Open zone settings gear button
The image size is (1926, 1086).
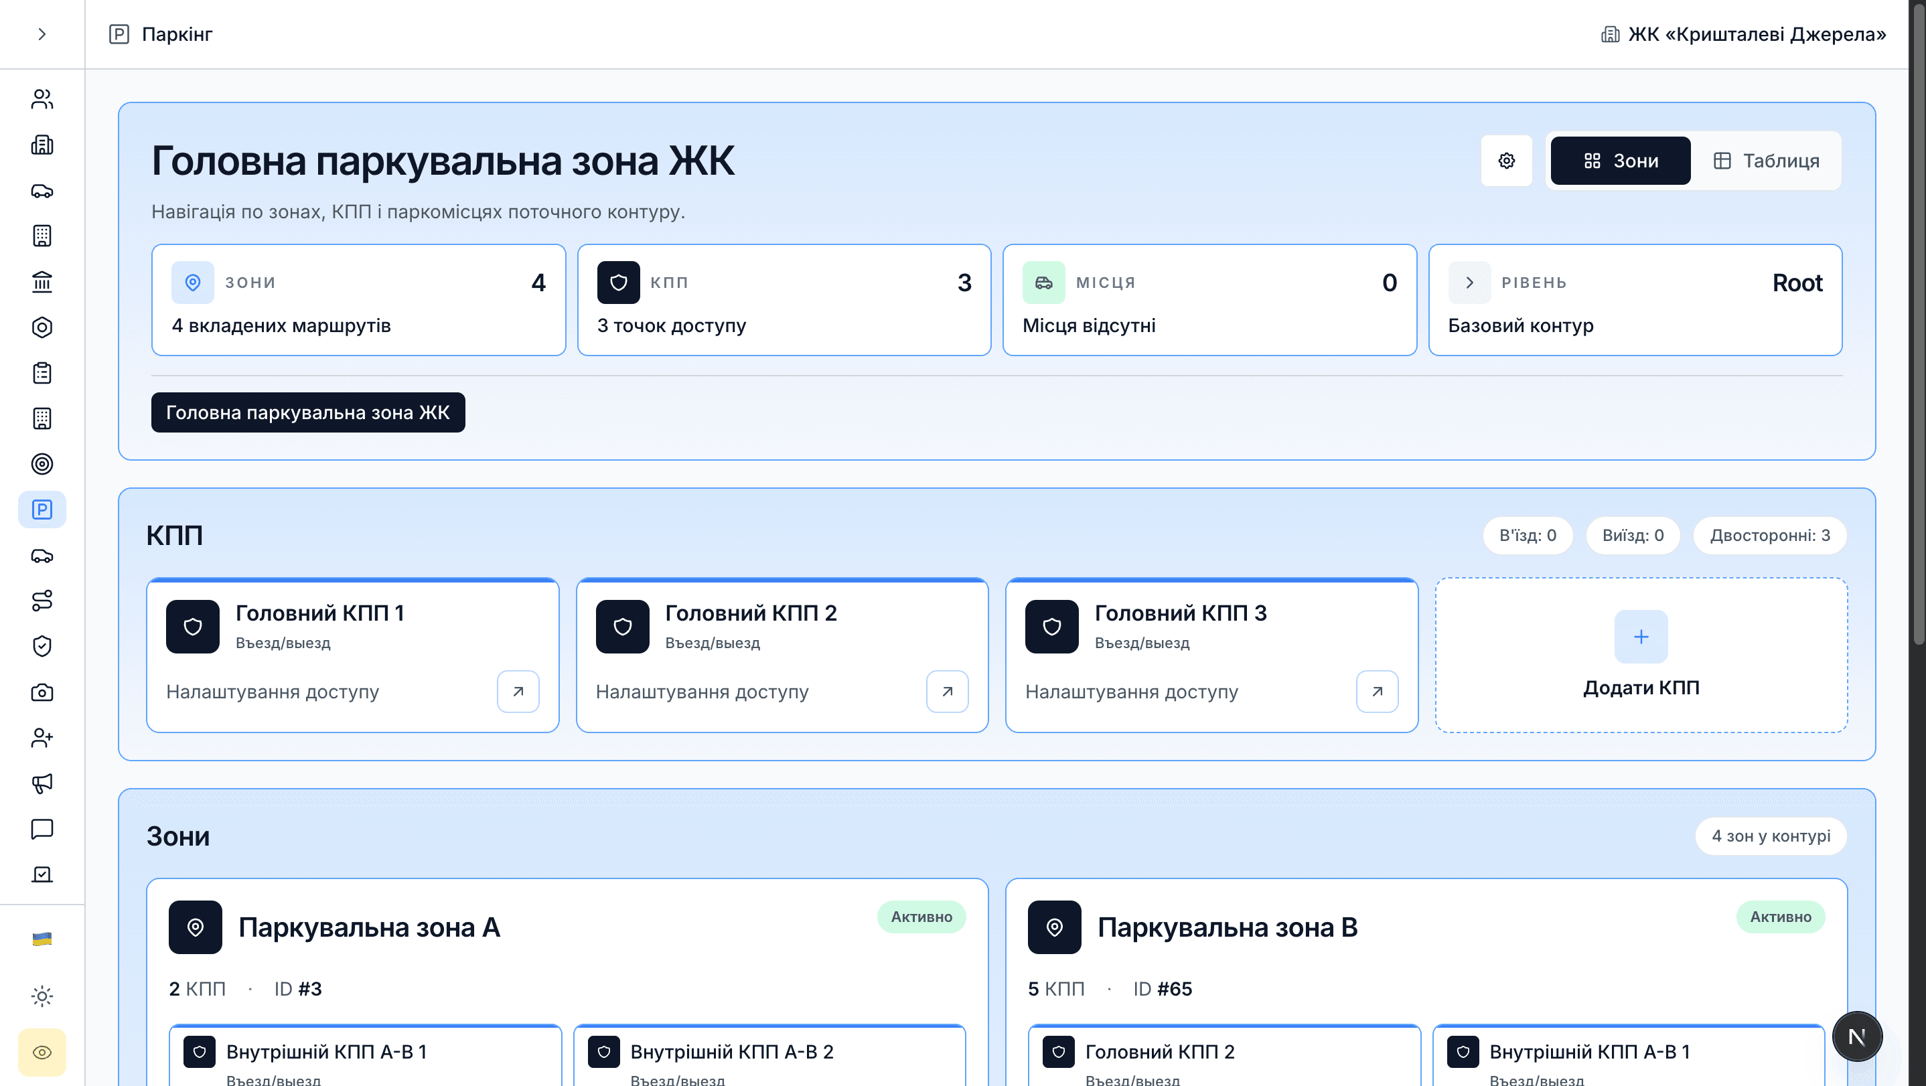pos(1507,161)
